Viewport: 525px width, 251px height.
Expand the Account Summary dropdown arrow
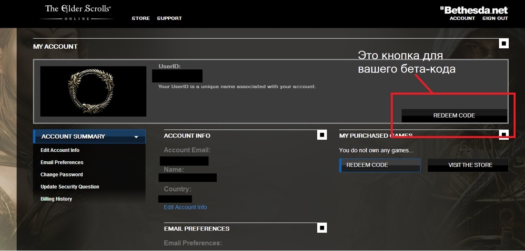coord(136,137)
